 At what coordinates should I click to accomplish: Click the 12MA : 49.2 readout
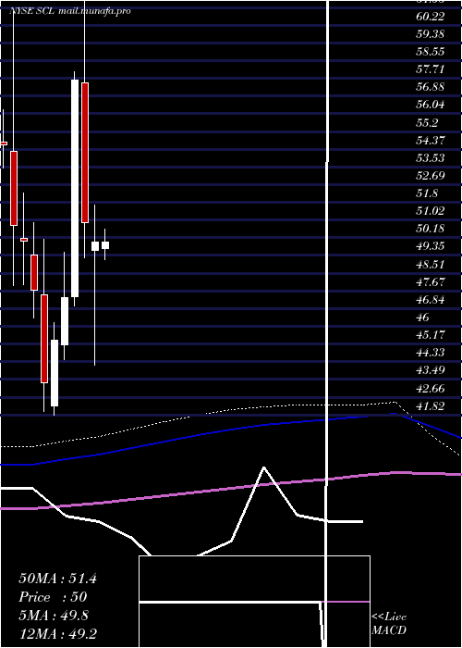57,633
